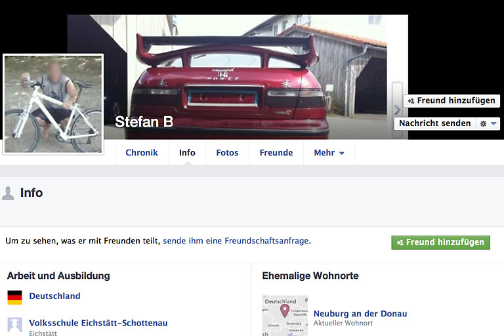Open the gear options next to Nachricht senden

click(x=488, y=123)
